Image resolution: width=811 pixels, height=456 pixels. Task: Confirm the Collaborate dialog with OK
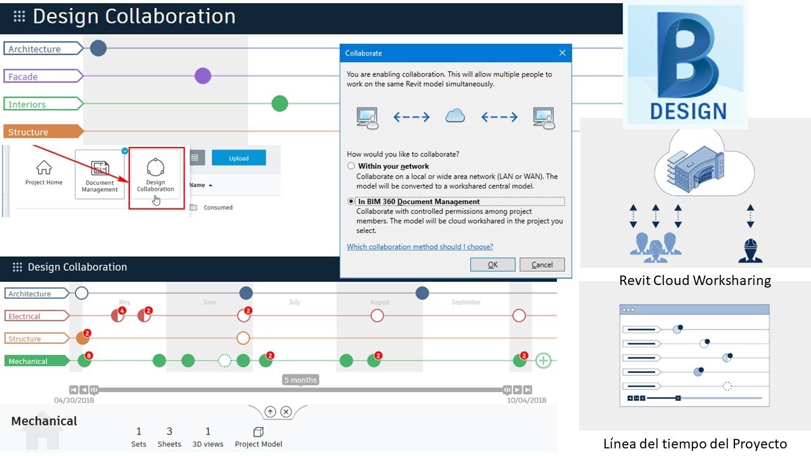pos(493,265)
